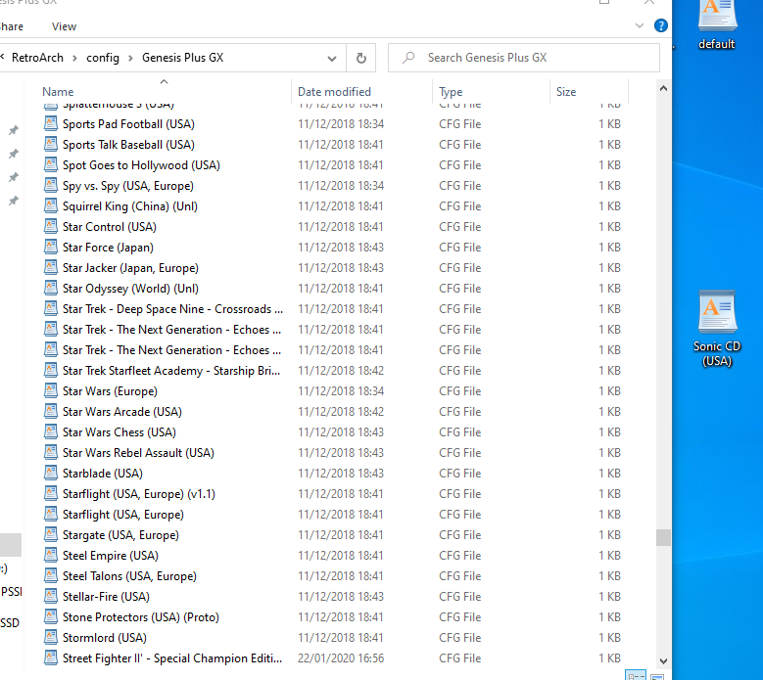Click the Star Force (Japan) file icon

(x=51, y=247)
